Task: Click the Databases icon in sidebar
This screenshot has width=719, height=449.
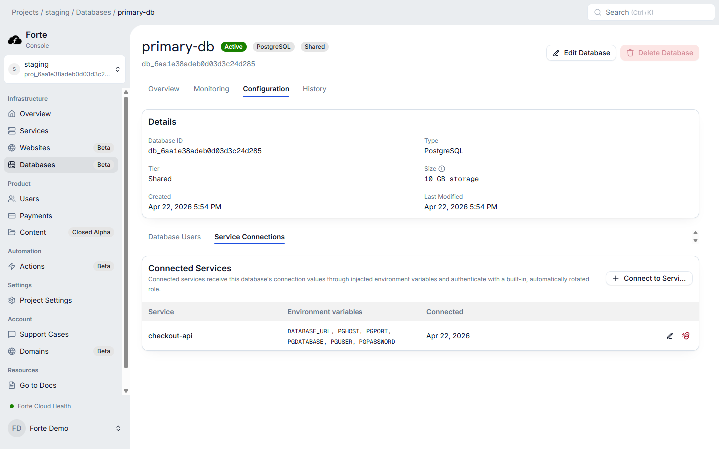Action: pyautogui.click(x=12, y=165)
